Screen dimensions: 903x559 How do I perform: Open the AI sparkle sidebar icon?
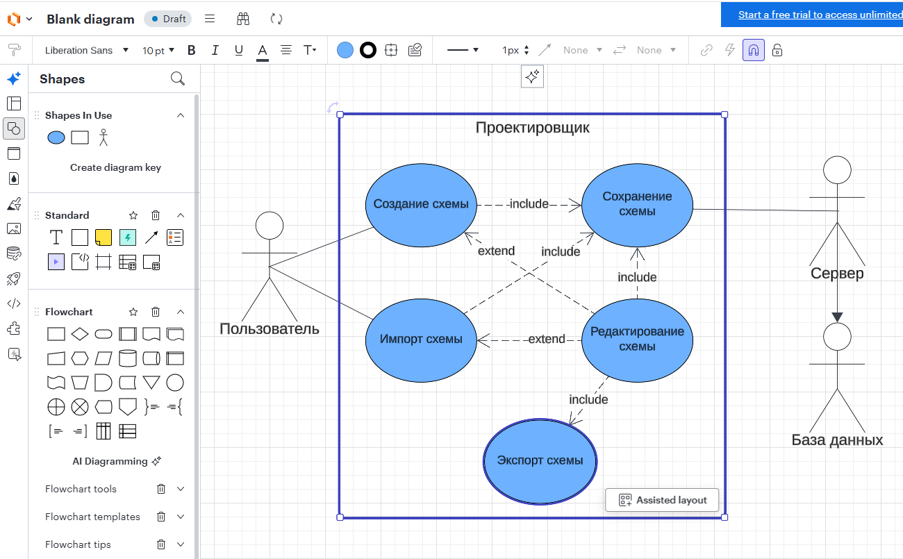point(14,78)
